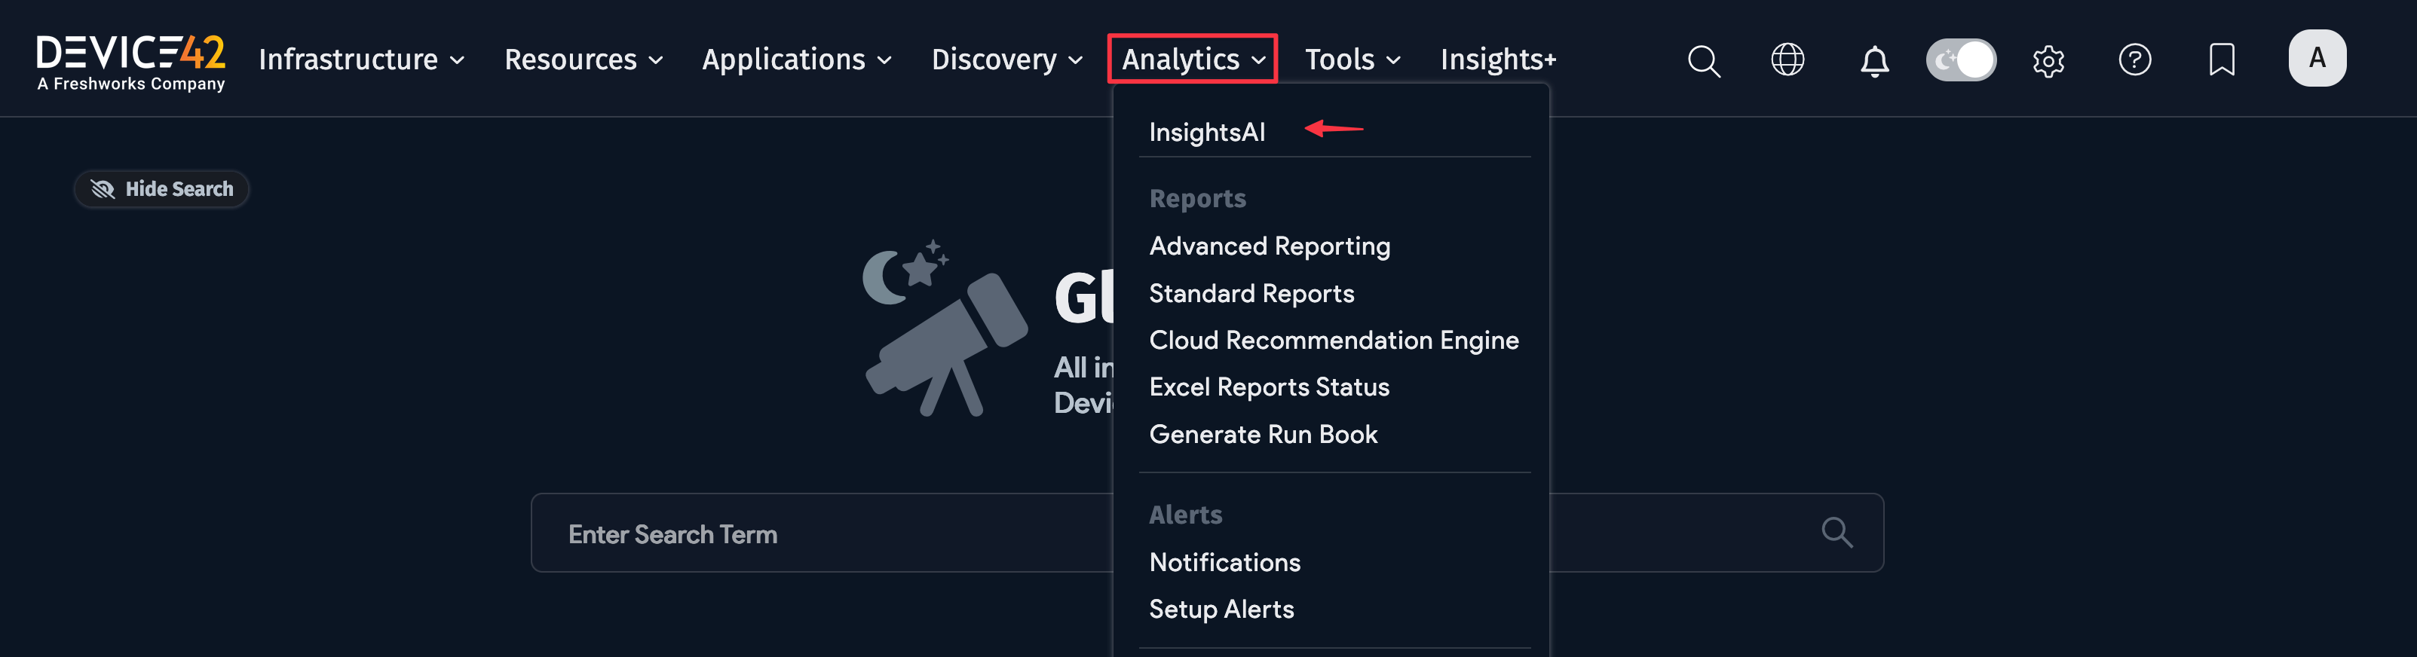Click the eye-slash icon on Hide Search
The height and width of the screenshot is (657, 2417).
point(105,188)
